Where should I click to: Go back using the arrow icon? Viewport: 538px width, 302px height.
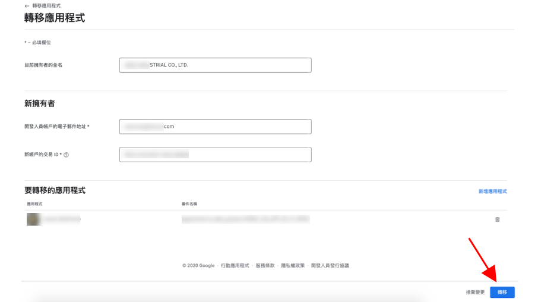coord(27,6)
